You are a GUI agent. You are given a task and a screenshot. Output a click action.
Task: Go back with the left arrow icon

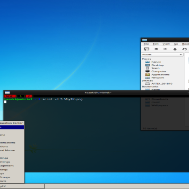[x=156, y=49]
